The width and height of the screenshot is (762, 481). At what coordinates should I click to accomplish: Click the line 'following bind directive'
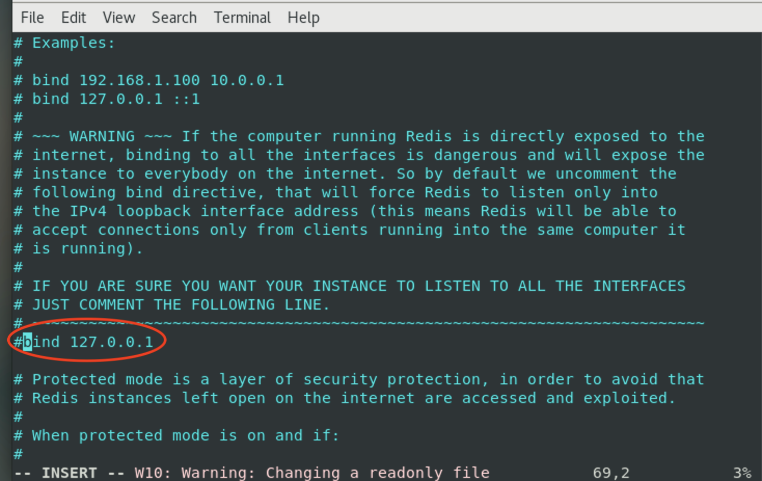pyautogui.click(x=336, y=192)
